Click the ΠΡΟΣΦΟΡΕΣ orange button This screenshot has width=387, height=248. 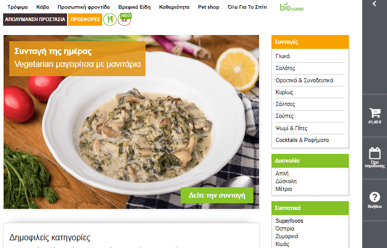85,20
